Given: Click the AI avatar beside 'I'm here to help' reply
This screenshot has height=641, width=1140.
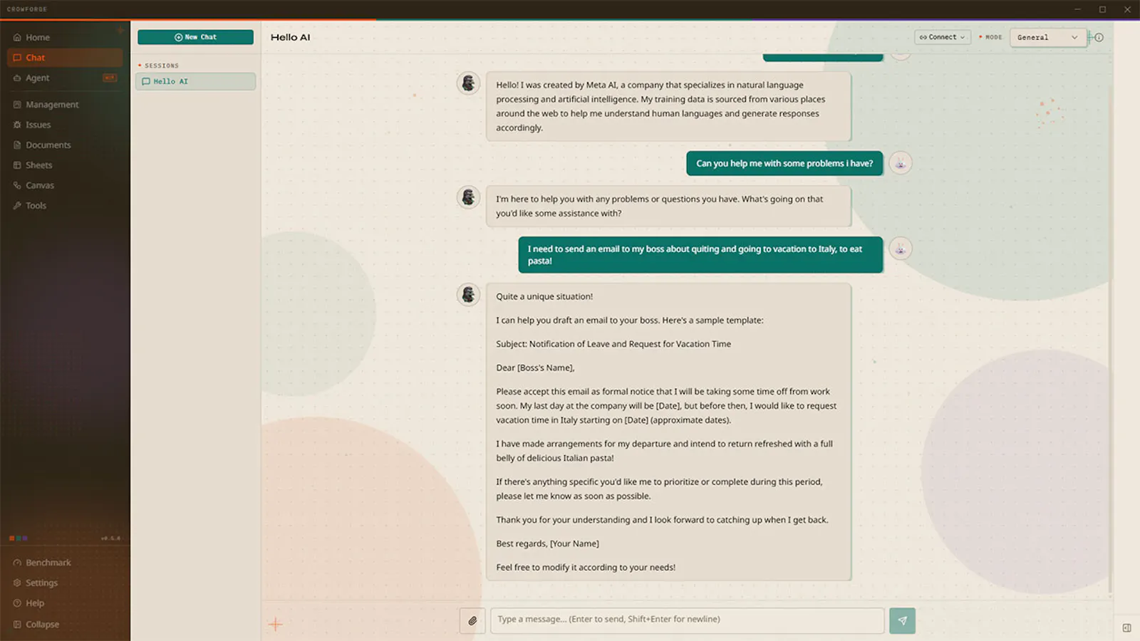Looking at the screenshot, I should tap(468, 197).
